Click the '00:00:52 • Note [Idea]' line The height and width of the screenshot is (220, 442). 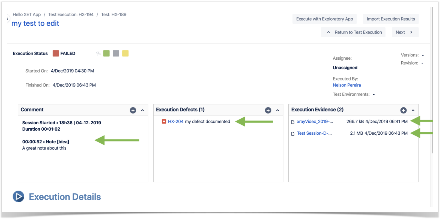coord(46,142)
